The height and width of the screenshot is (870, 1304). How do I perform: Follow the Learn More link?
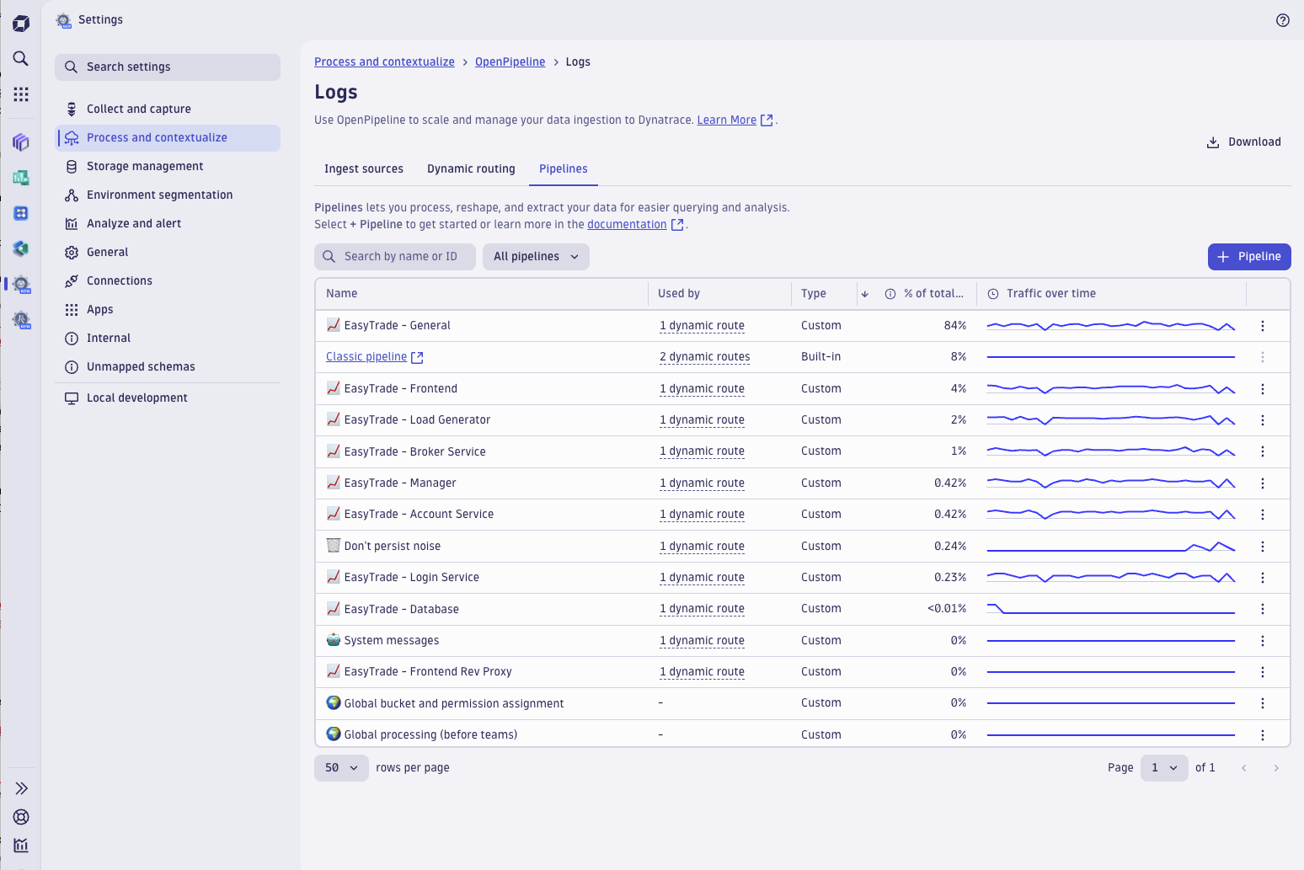(x=726, y=120)
